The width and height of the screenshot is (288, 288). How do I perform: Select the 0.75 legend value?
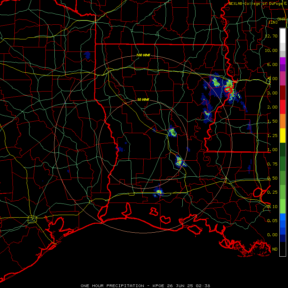click(272, 164)
